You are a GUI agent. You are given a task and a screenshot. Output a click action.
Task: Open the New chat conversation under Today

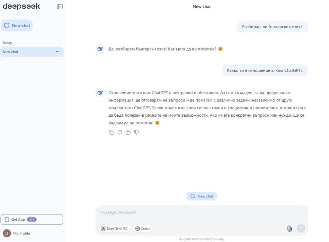[32, 52]
